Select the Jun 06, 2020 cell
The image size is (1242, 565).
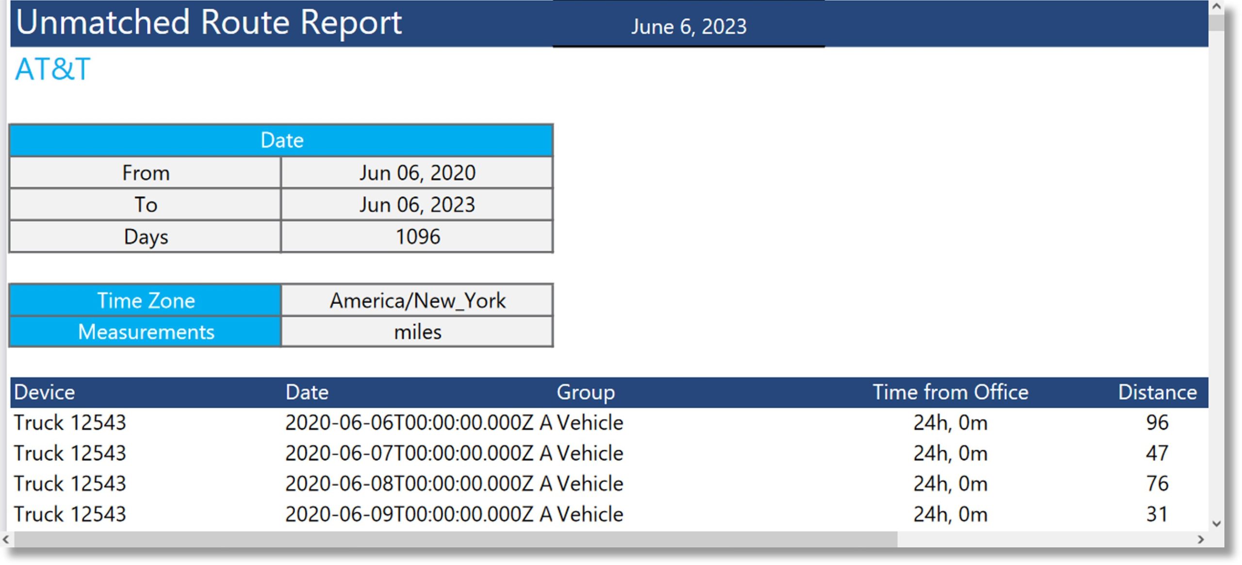click(417, 173)
